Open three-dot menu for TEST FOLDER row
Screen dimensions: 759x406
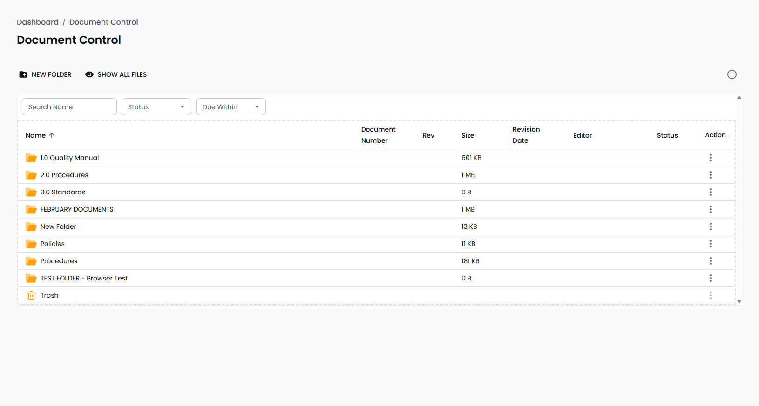pyautogui.click(x=710, y=278)
